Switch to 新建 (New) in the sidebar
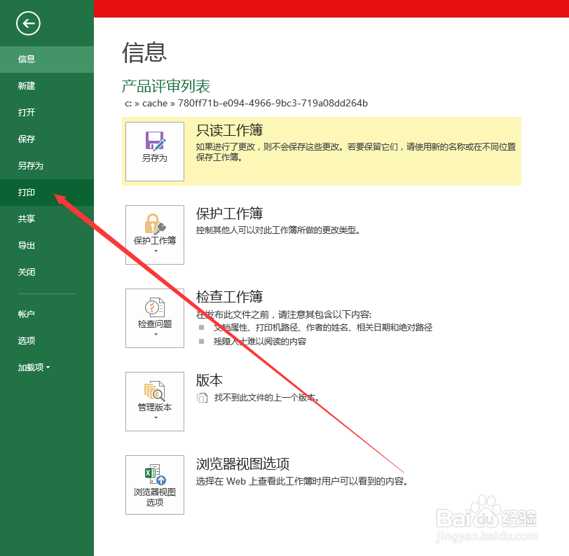Viewport: 569px width, 556px height. coord(26,85)
